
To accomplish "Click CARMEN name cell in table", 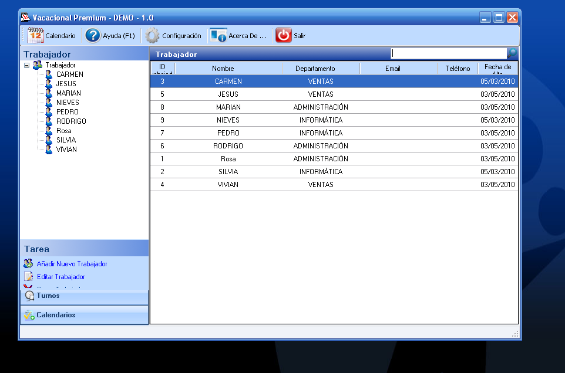I will coord(228,82).
